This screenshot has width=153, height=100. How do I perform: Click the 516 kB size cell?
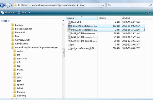pos(116,48)
